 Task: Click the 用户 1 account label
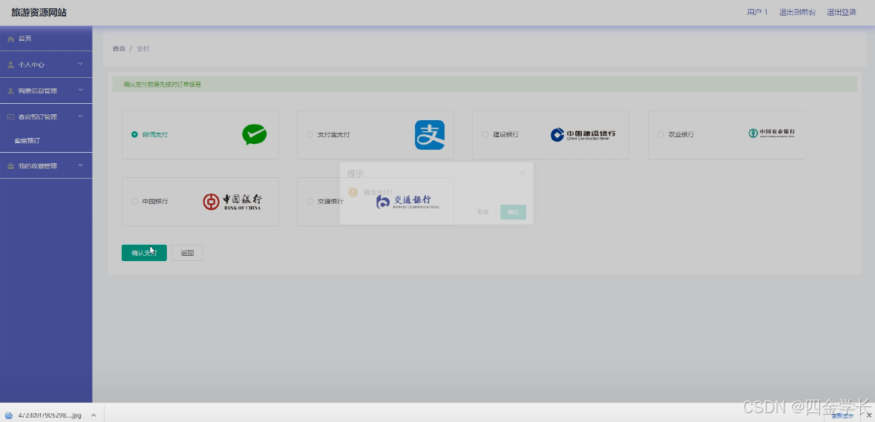(x=757, y=13)
